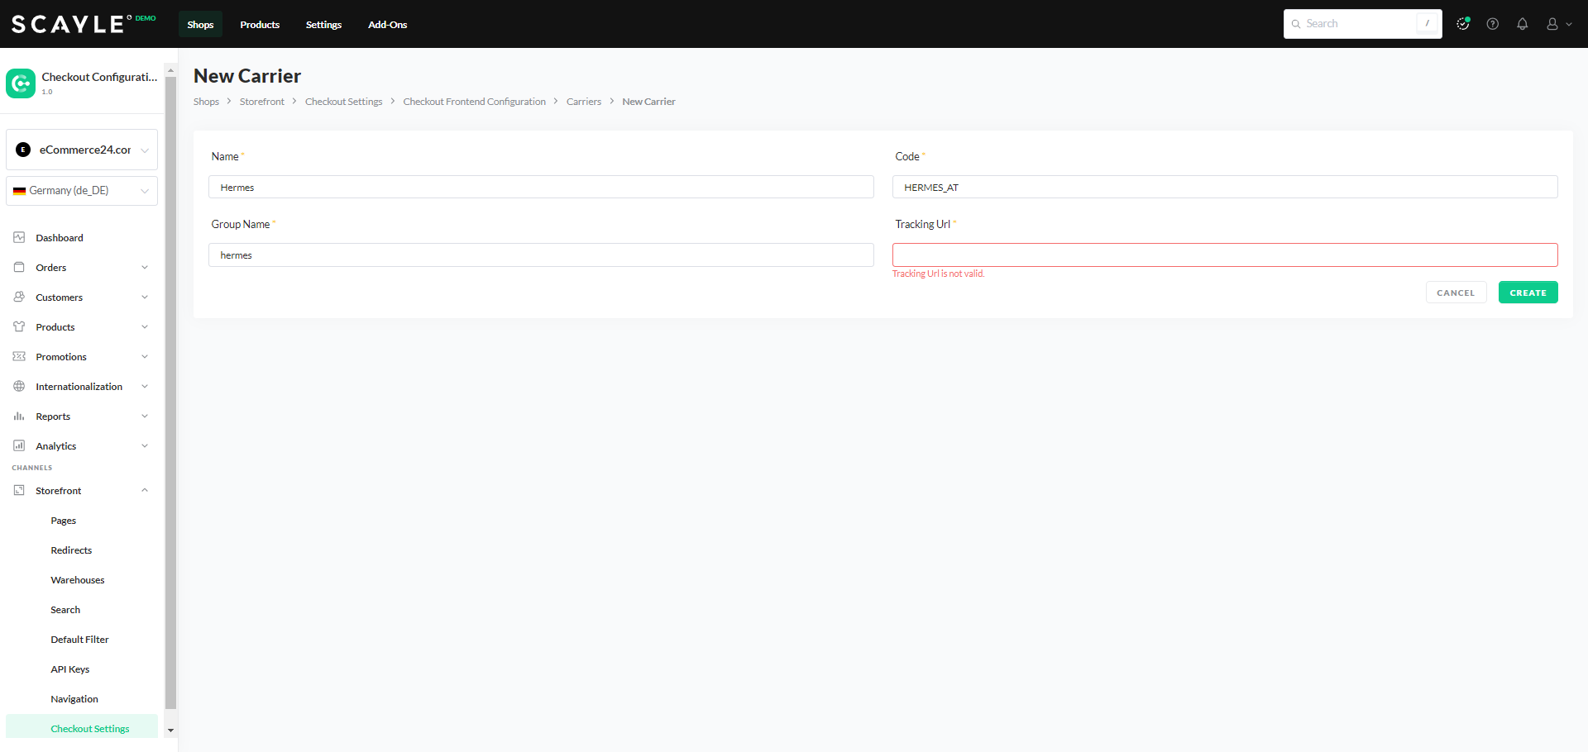Click the Reports bar chart icon

[19, 416]
